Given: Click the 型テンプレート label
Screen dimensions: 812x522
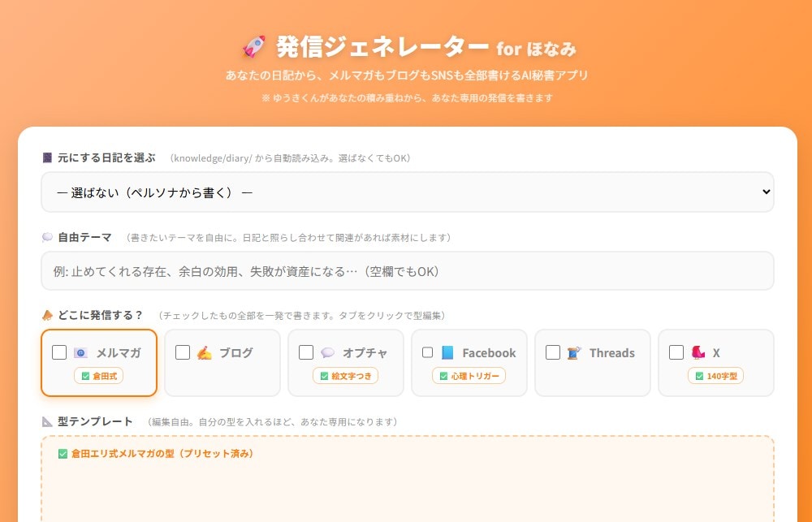Looking at the screenshot, I should [95, 421].
